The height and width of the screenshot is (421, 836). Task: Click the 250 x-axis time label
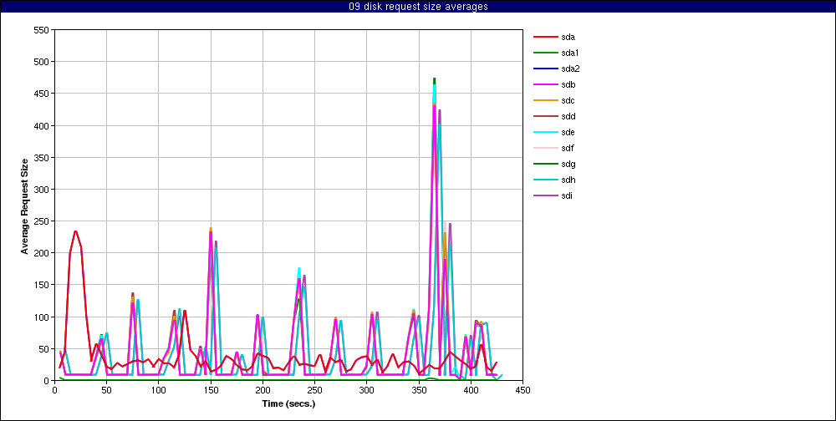(314, 390)
